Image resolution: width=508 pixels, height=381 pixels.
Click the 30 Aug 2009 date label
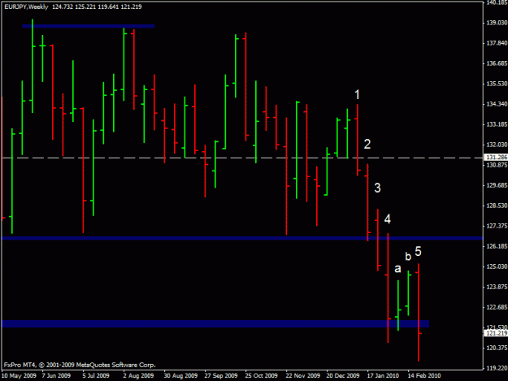click(x=180, y=376)
